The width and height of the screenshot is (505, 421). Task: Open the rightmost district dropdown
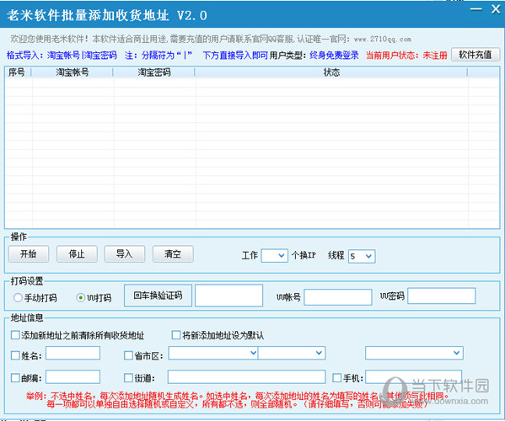(414, 353)
